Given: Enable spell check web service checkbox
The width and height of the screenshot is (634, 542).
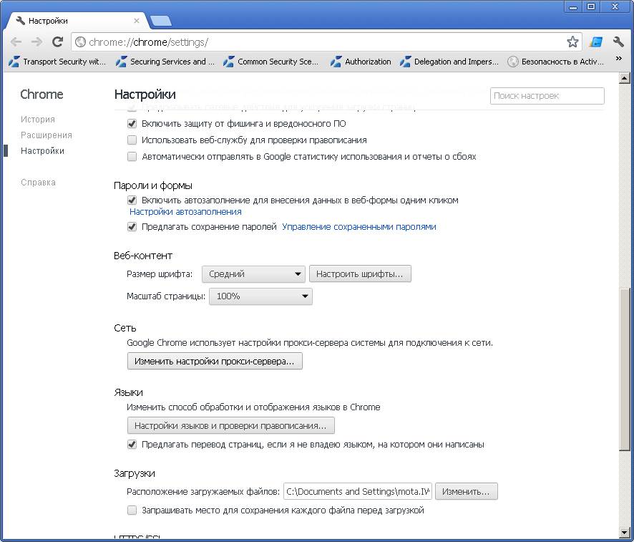Looking at the screenshot, I should coord(132,140).
